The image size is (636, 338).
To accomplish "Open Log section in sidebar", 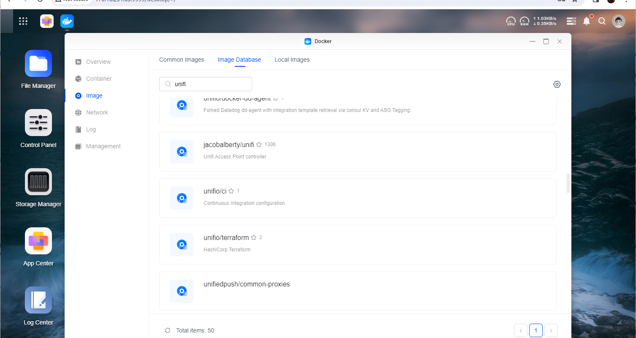I will [x=91, y=129].
